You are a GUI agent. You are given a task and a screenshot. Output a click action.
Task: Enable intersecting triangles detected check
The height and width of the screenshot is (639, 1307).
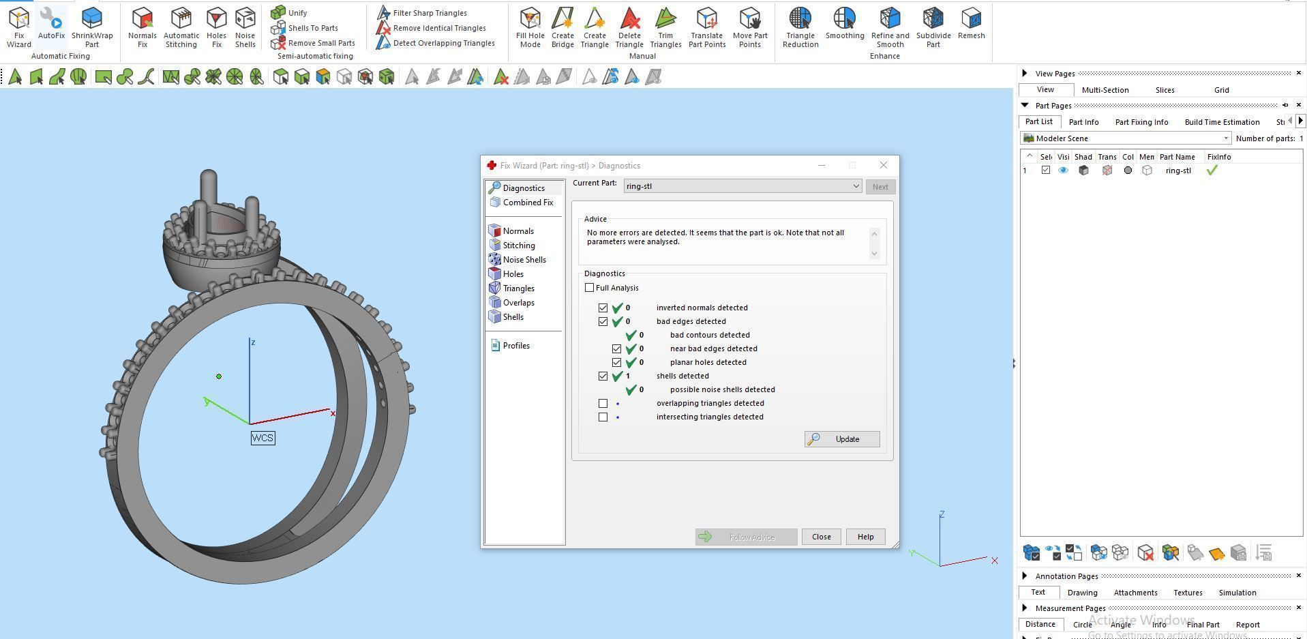coord(603,417)
